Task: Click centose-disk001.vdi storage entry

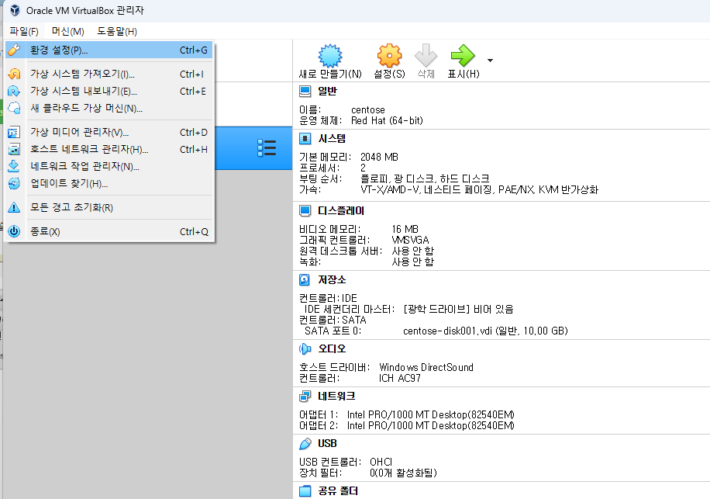Action: tap(485, 331)
